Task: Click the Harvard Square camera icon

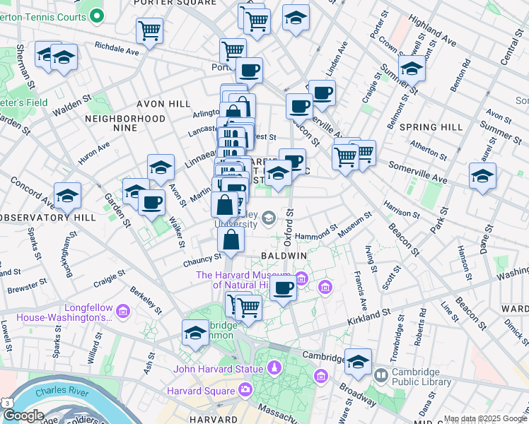Action: (245, 389)
